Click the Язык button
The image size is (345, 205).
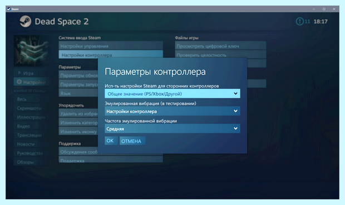point(78,93)
